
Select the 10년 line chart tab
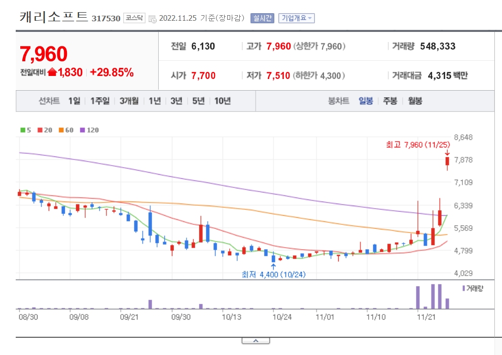tap(223, 101)
